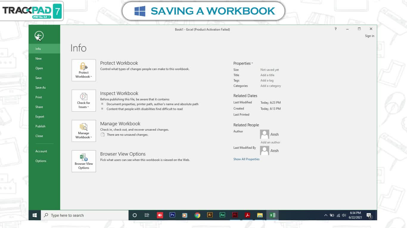This screenshot has height=228, width=407.
Task: Open the Export page
Action: click(44, 117)
